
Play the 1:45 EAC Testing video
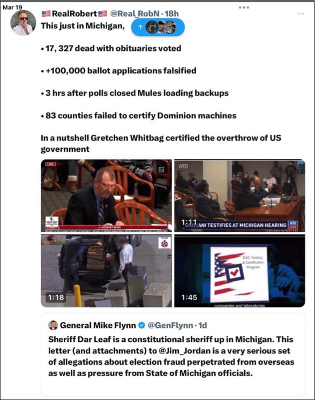(239, 271)
